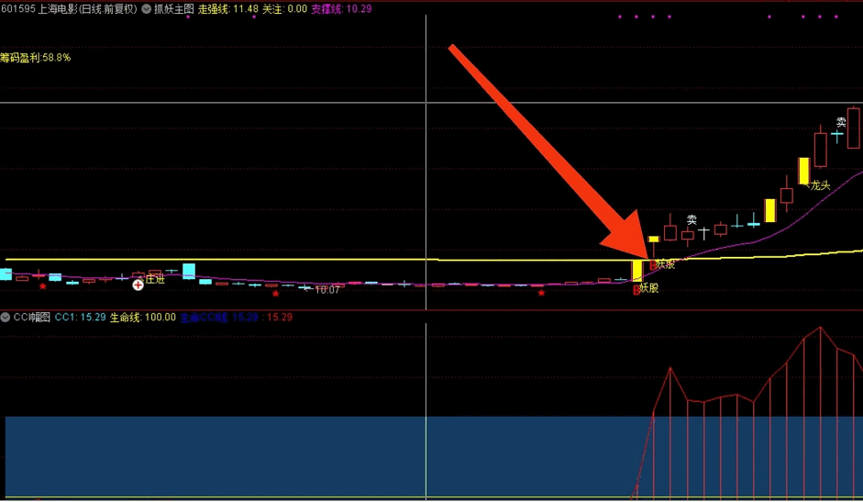Screen dimensions: 863x502
Task: Click the yellow candle next to 龙头 label
Action: [803, 171]
